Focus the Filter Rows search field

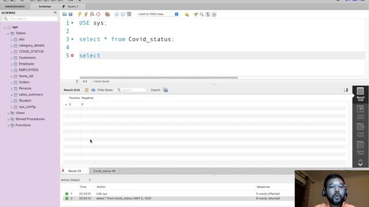point(131,90)
